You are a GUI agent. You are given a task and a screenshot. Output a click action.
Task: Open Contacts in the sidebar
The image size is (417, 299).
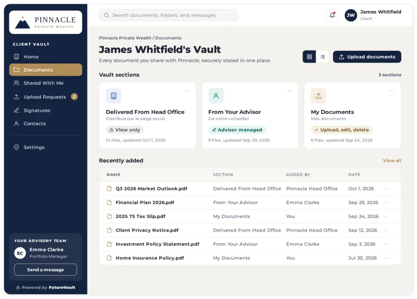pyautogui.click(x=46, y=123)
